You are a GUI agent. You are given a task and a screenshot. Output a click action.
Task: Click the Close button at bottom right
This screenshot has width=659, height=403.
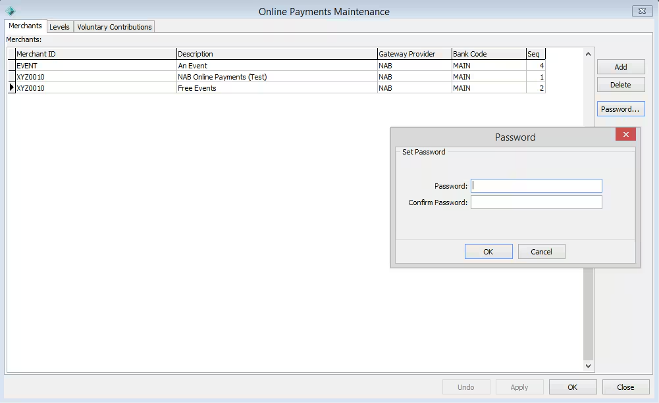[x=625, y=387]
